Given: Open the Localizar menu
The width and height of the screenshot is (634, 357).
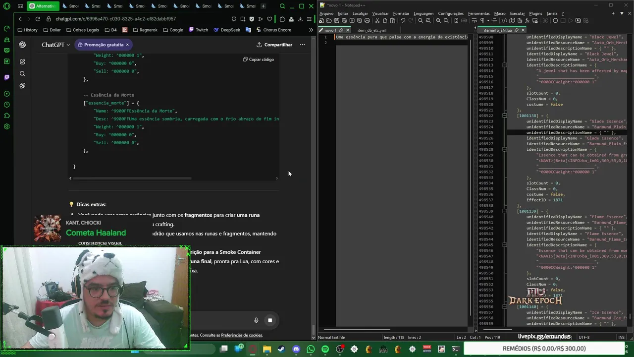Looking at the screenshot, I should (360, 13).
